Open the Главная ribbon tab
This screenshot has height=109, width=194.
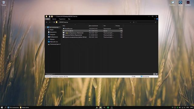click(x=54, y=19)
